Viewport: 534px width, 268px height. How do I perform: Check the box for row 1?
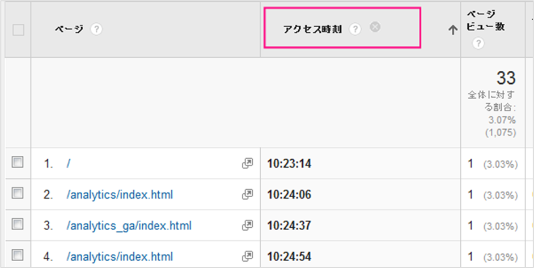pyautogui.click(x=18, y=162)
